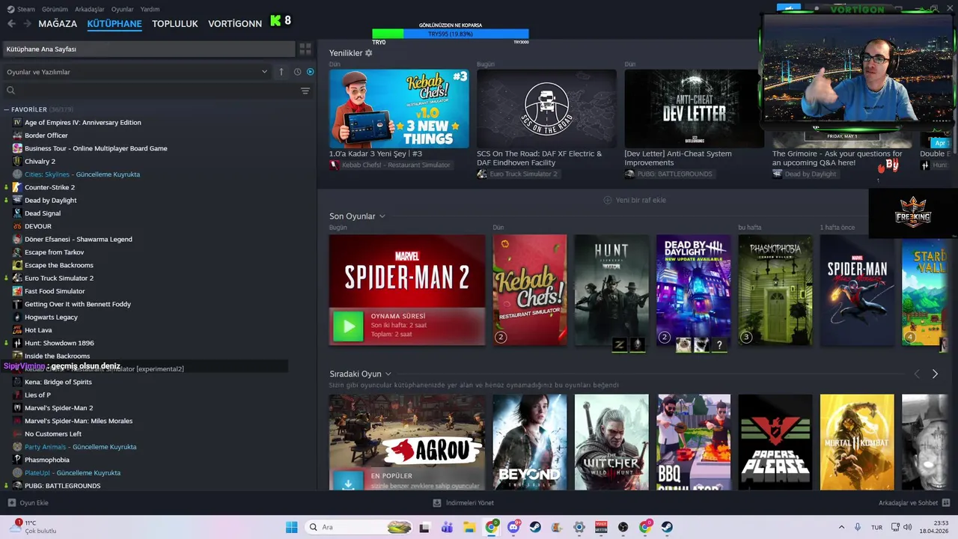Viewport: 958px width, 539px height.
Task: Open the Yardım menu
Action: 150,9
